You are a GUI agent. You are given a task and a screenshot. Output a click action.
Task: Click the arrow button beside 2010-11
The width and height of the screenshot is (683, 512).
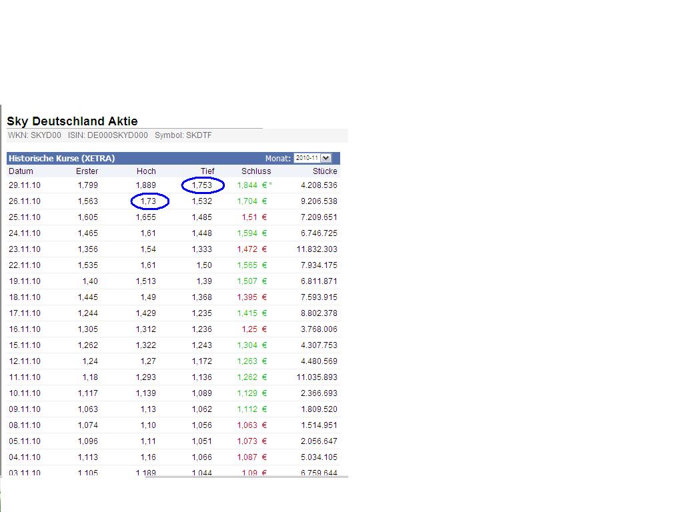325,158
